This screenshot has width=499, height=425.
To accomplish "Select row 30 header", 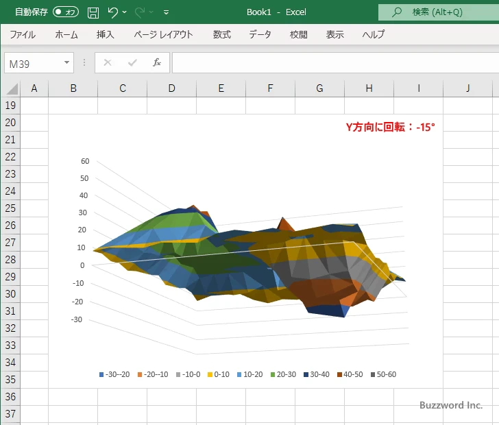I will tap(10, 294).
